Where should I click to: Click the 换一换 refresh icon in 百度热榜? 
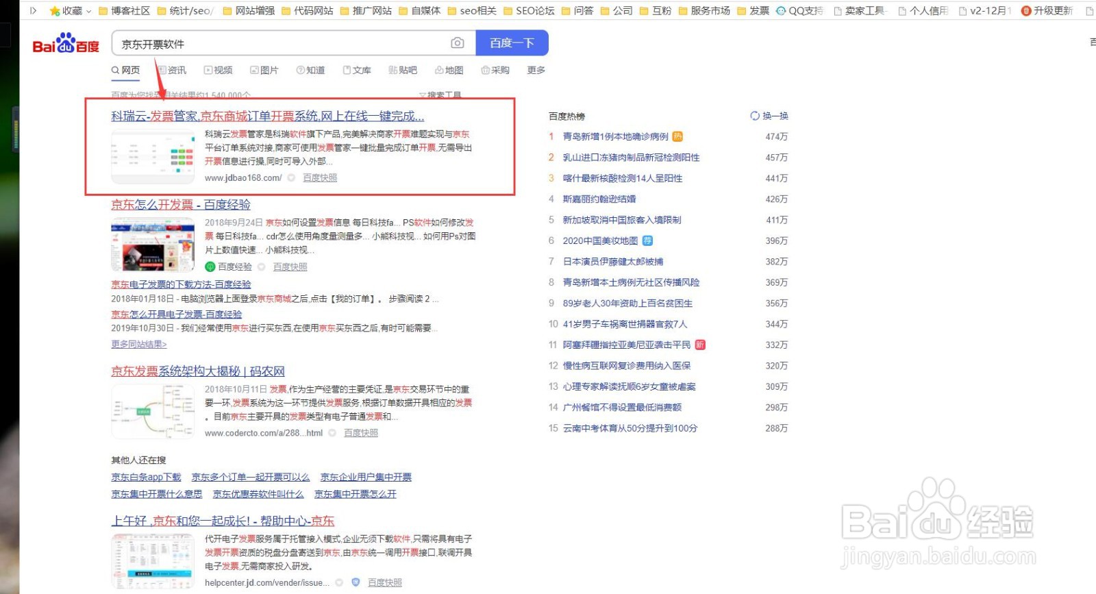(755, 116)
